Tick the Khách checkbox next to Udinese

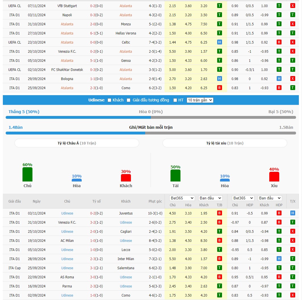click(109, 100)
